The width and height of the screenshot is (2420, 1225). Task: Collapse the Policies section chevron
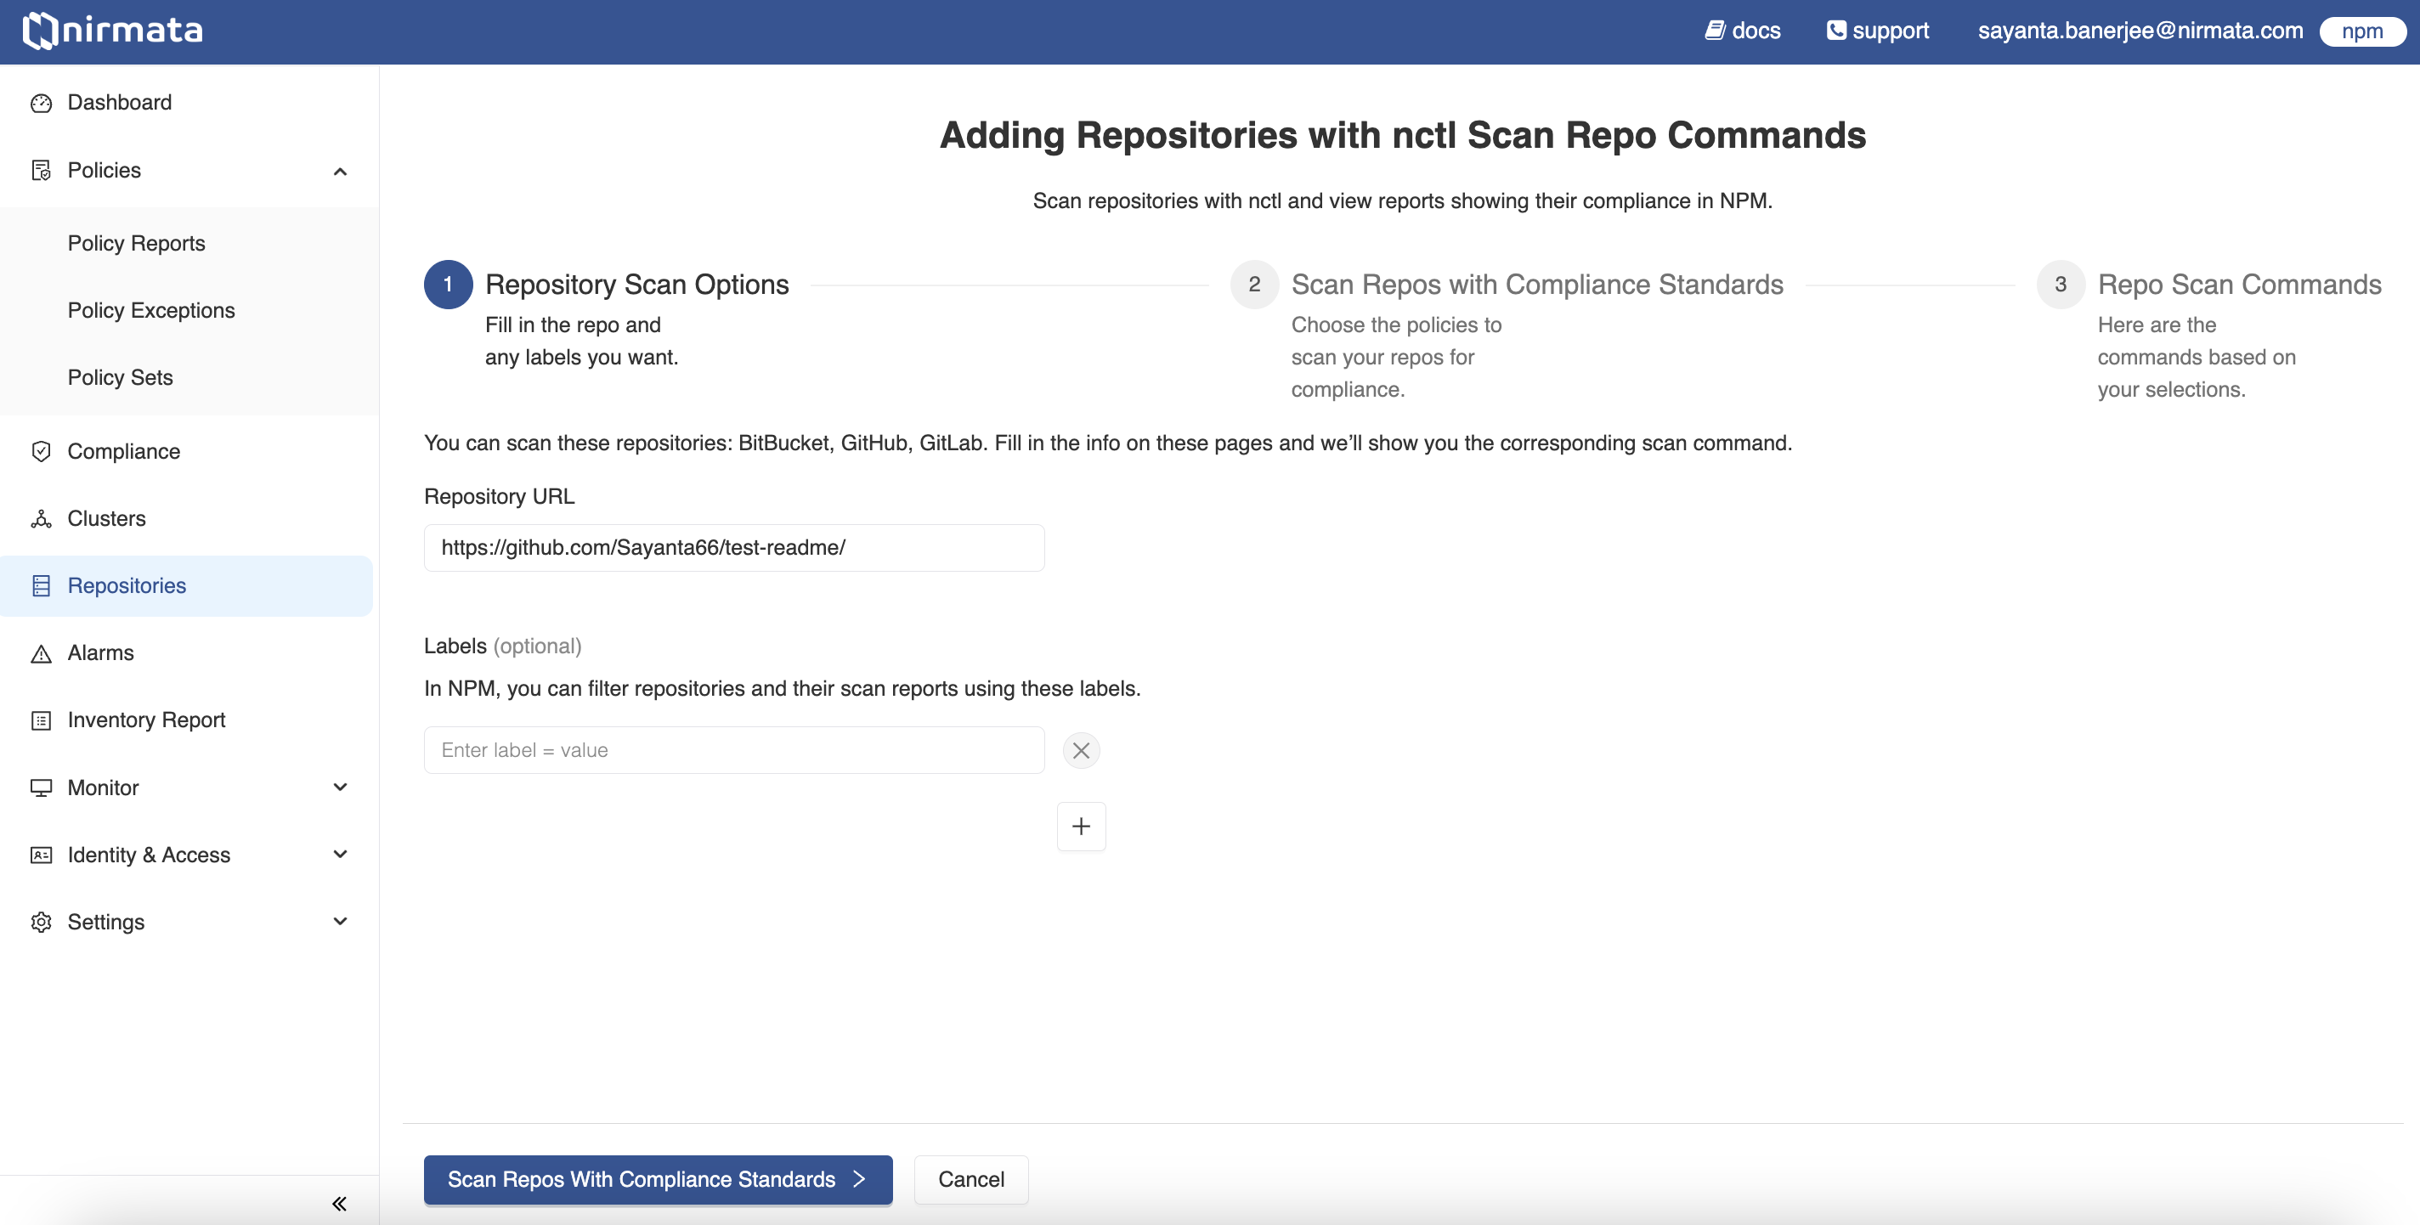pos(340,171)
